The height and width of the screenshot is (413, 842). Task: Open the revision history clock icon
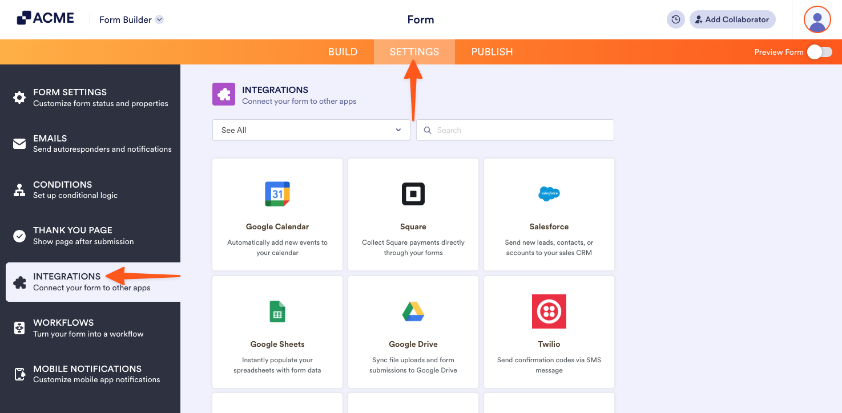coord(675,19)
